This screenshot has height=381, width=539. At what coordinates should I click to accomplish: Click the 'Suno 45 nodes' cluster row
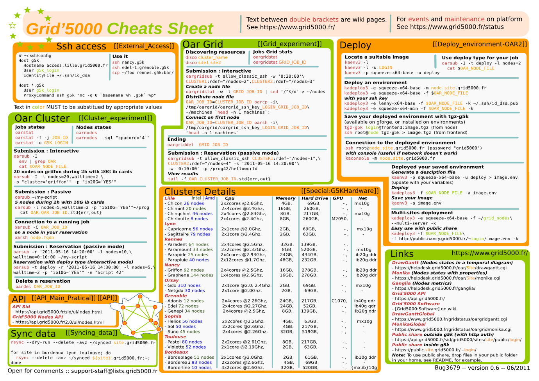(x=270, y=332)
